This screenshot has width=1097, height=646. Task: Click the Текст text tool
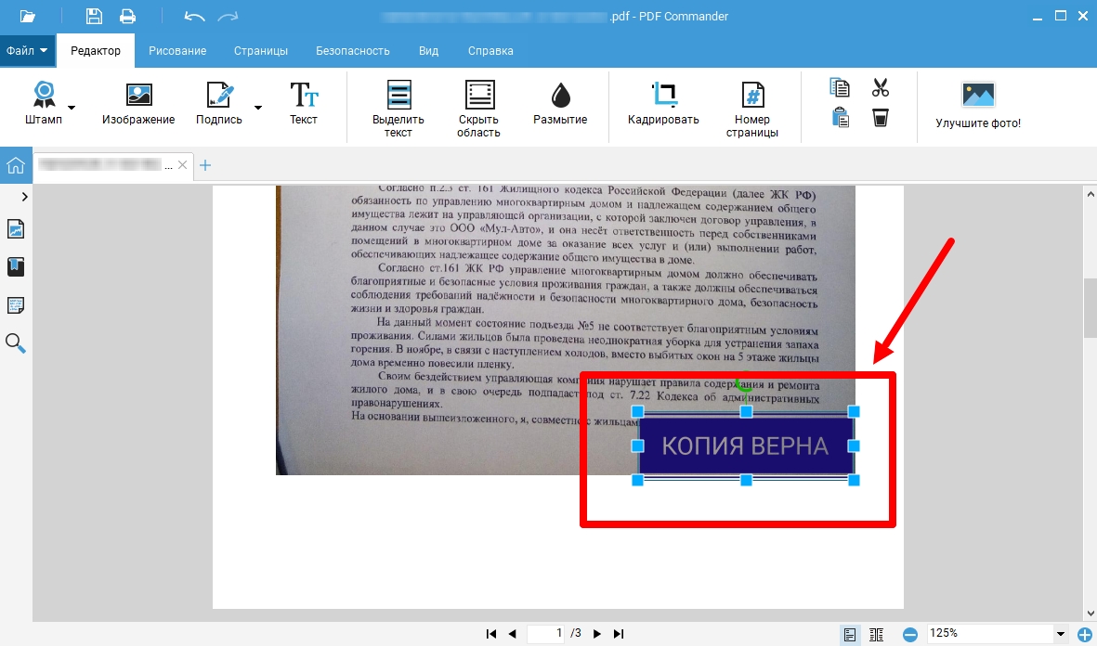(303, 102)
